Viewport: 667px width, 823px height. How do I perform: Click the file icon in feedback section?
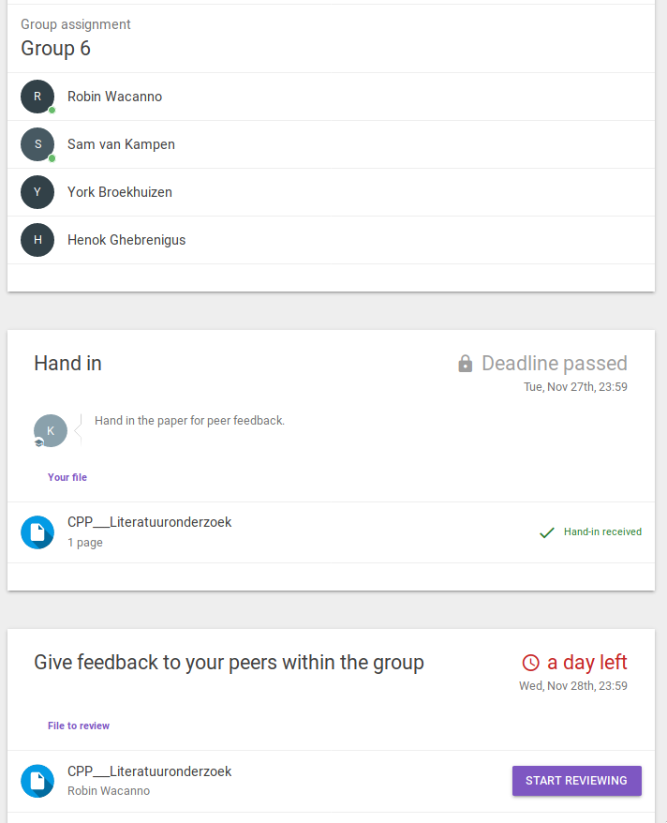[37, 781]
